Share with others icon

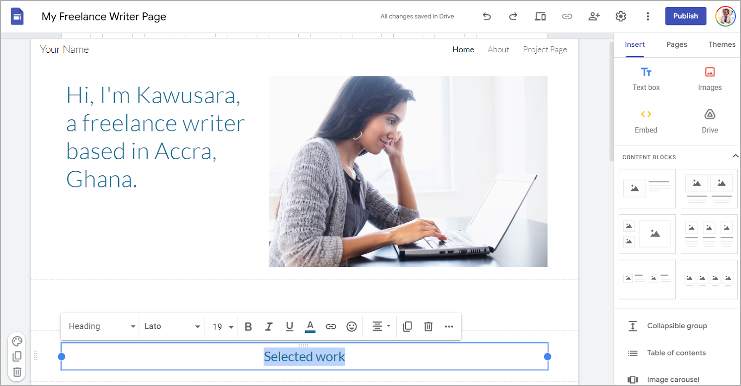[x=594, y=16]
